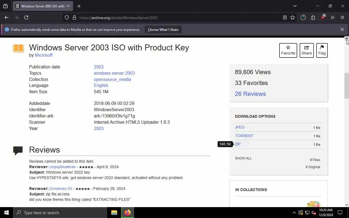Toggle reader view icon
The width and height of the screenshot is (349, 218).
click(285, 17)
